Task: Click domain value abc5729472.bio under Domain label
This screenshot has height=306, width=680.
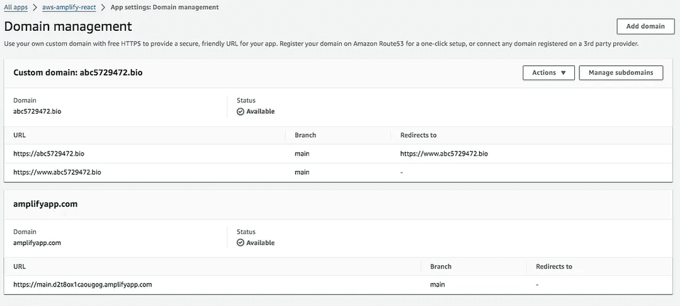Action: pyautogui.click(x=37, y=112)
